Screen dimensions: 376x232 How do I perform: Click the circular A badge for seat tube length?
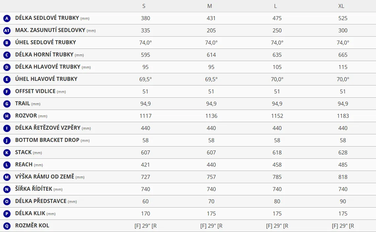coord(7,18)
